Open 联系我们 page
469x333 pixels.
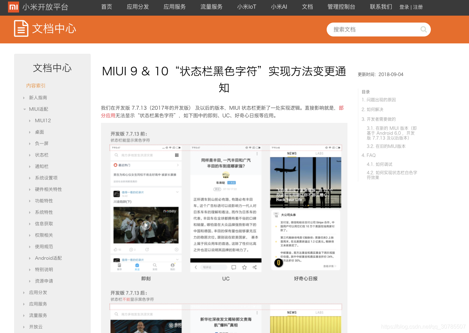point(381,7)
